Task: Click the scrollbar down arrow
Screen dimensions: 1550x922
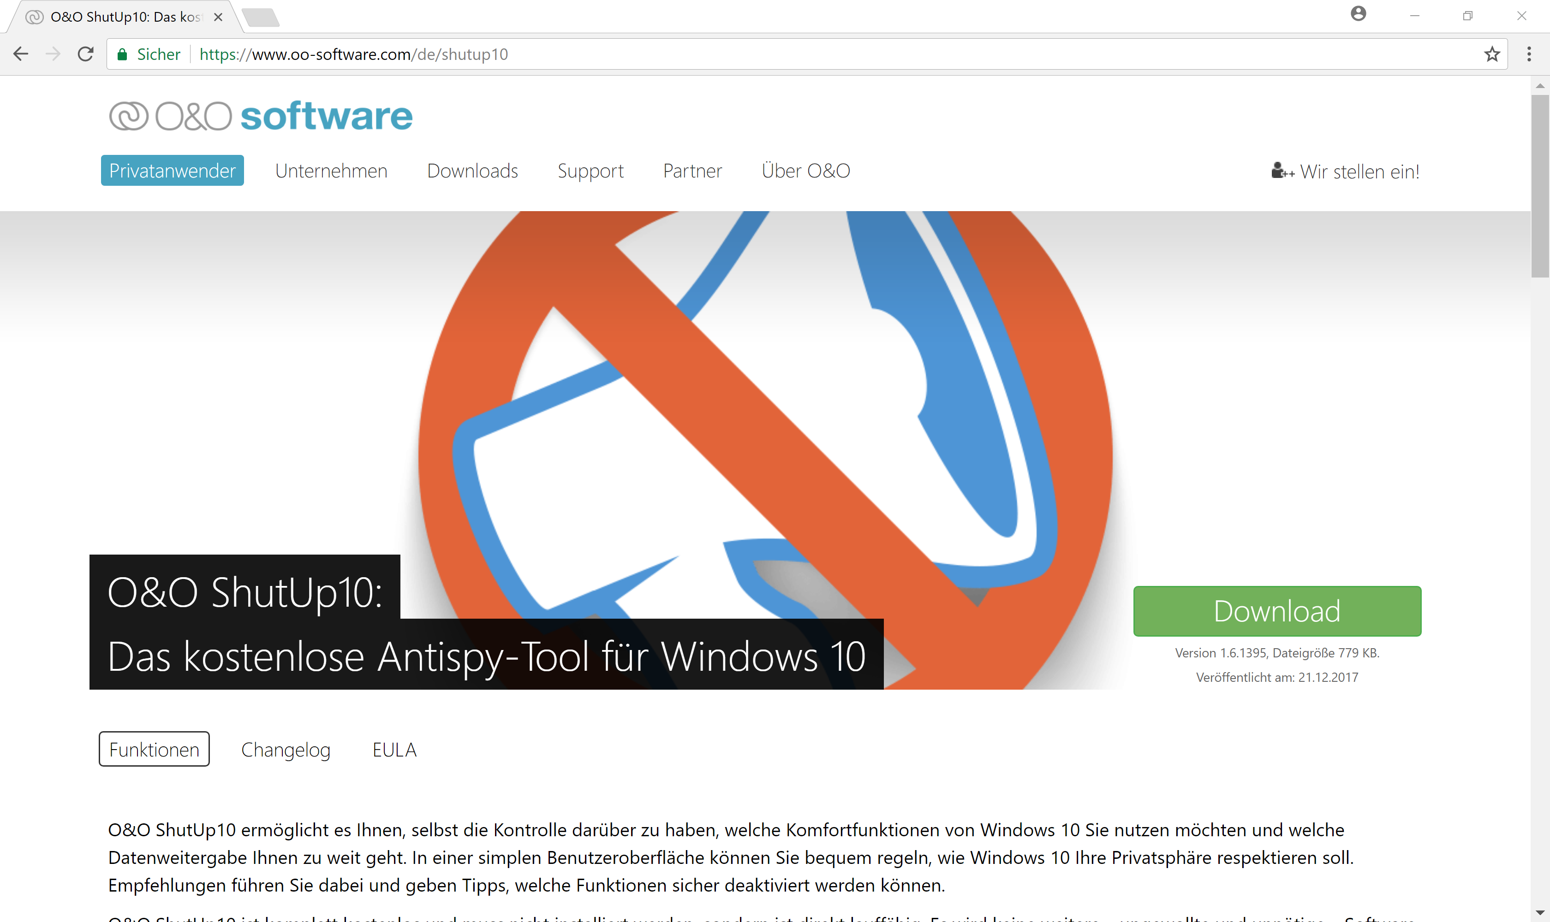Action: (x=1539, y=912)
